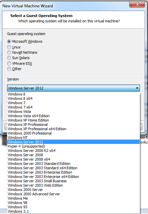Collapse the Version dropdown with its arrow
148x214 pixels.
click(137, 88)
